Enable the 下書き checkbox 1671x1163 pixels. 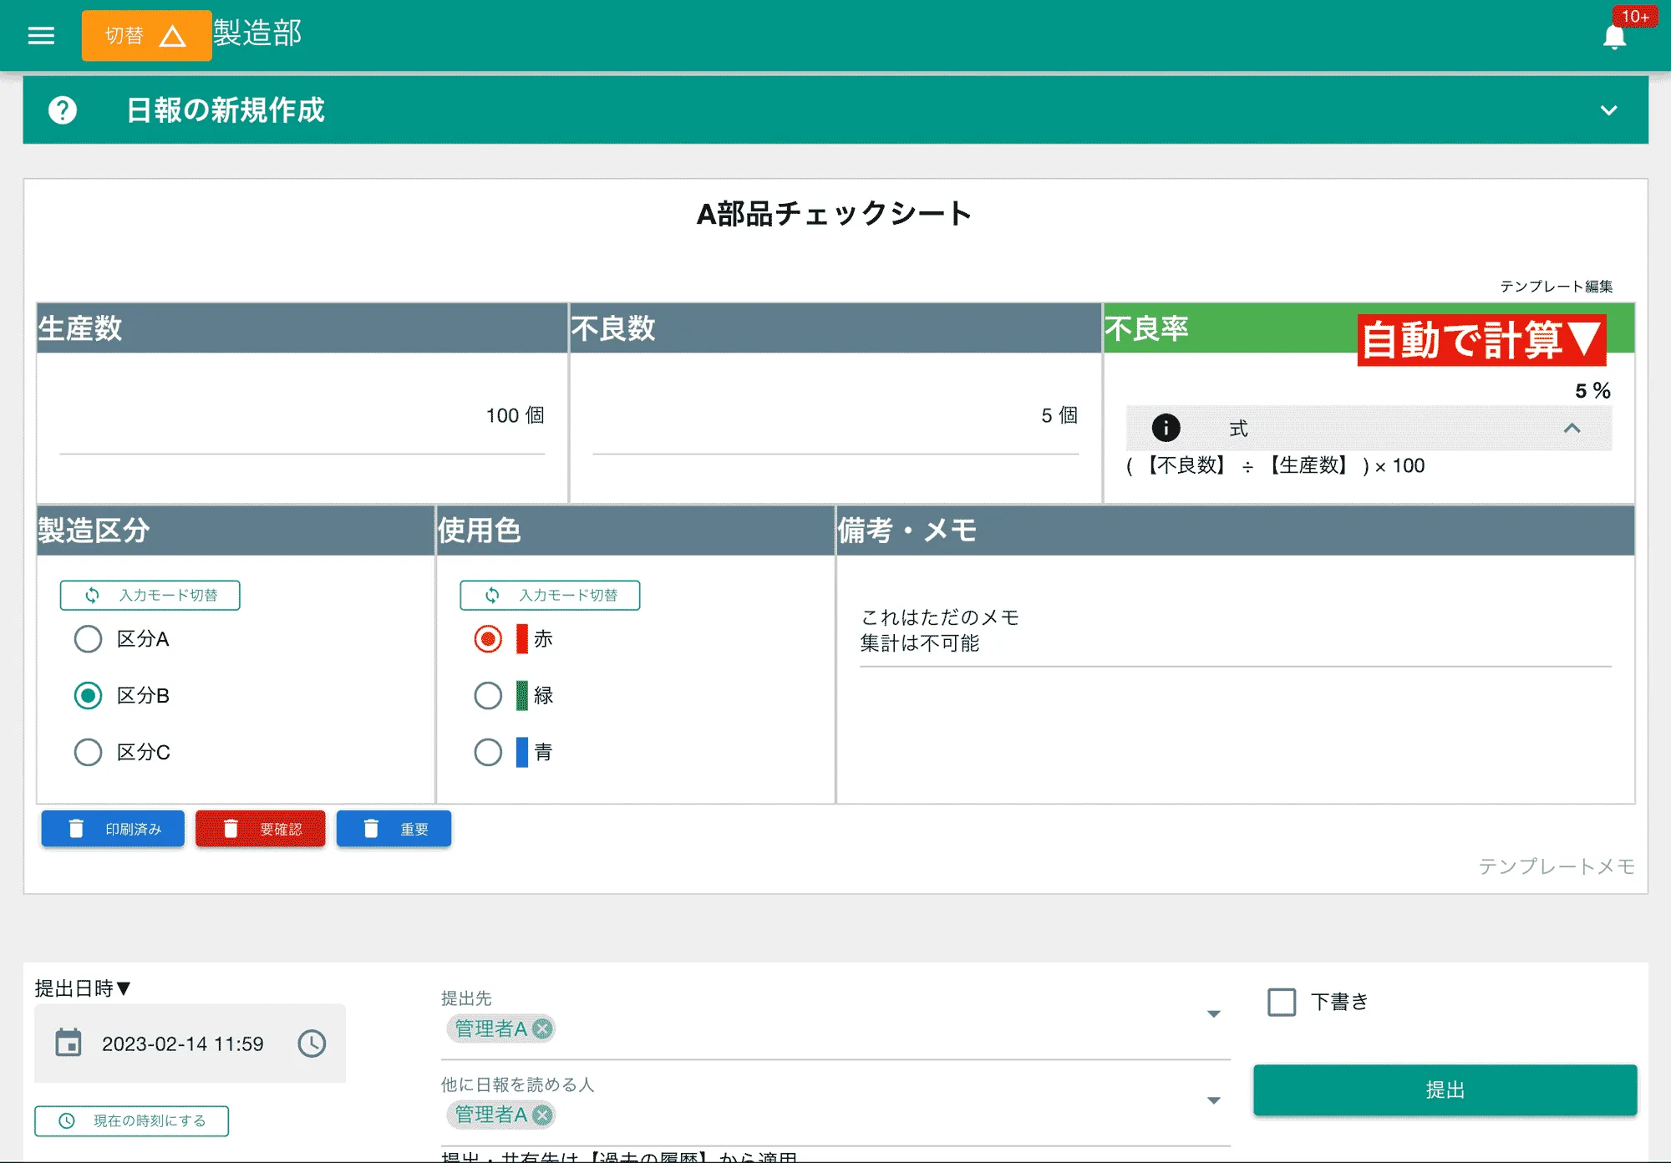pos(1280,1001)
